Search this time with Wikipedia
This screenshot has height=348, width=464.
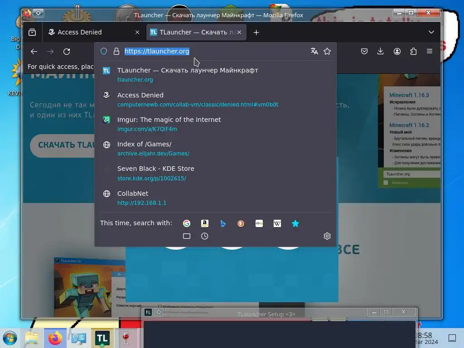point(277,223)
